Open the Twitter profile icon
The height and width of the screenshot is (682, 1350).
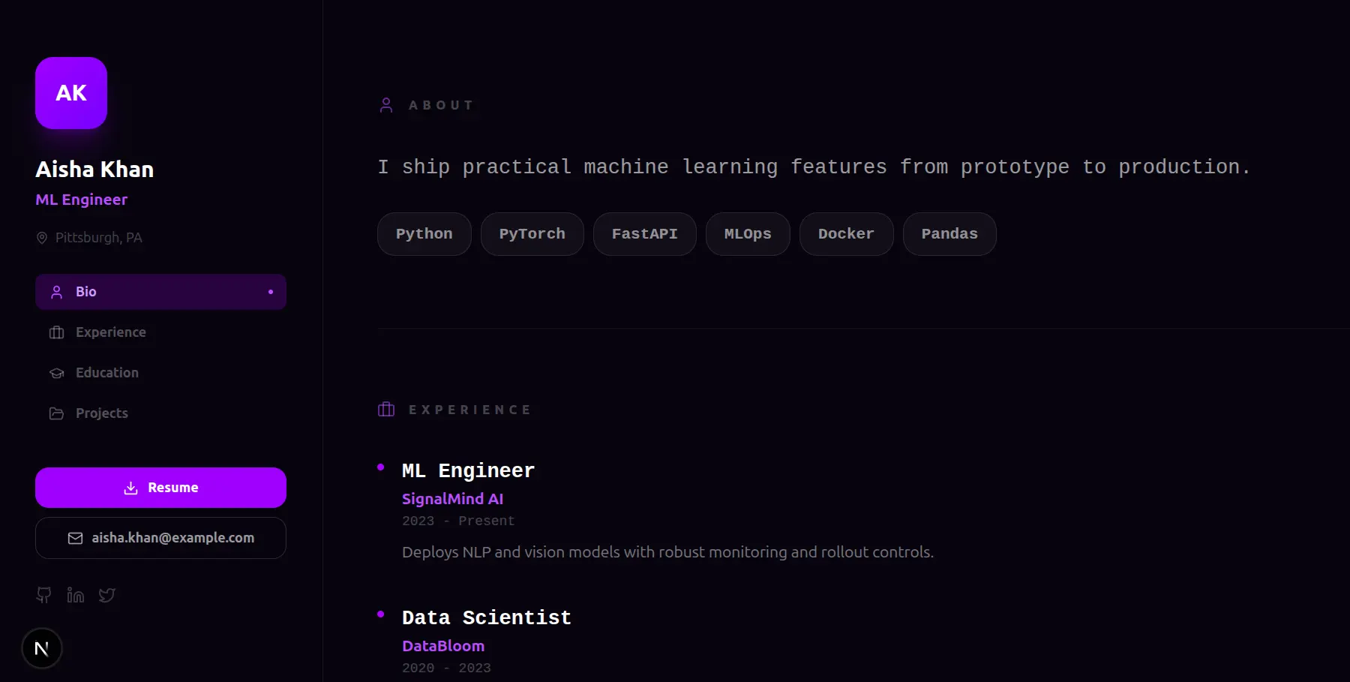pos(107,595)
